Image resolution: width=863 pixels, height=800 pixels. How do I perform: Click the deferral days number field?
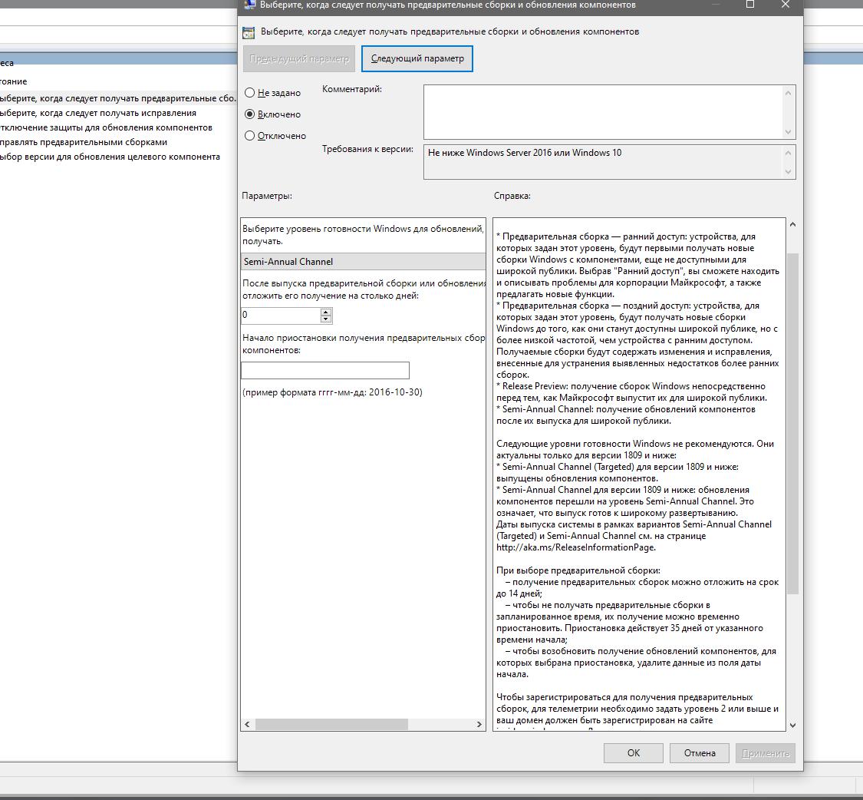(281, 315)
